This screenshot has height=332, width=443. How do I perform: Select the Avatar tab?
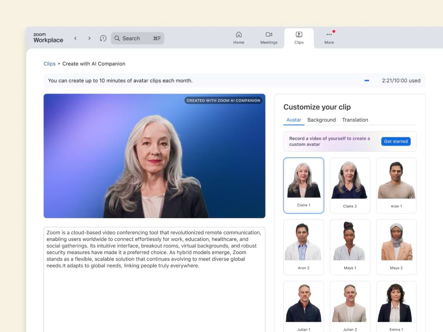[x=293, y=120]
